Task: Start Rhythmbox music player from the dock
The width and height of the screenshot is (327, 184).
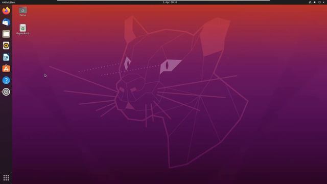Action: tap(6, 45)
